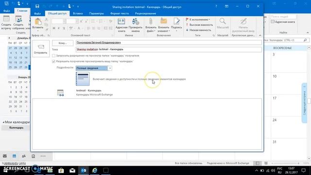Switch to Options (Параметры) tab
The image size is (311, 175).
[96, 14]
